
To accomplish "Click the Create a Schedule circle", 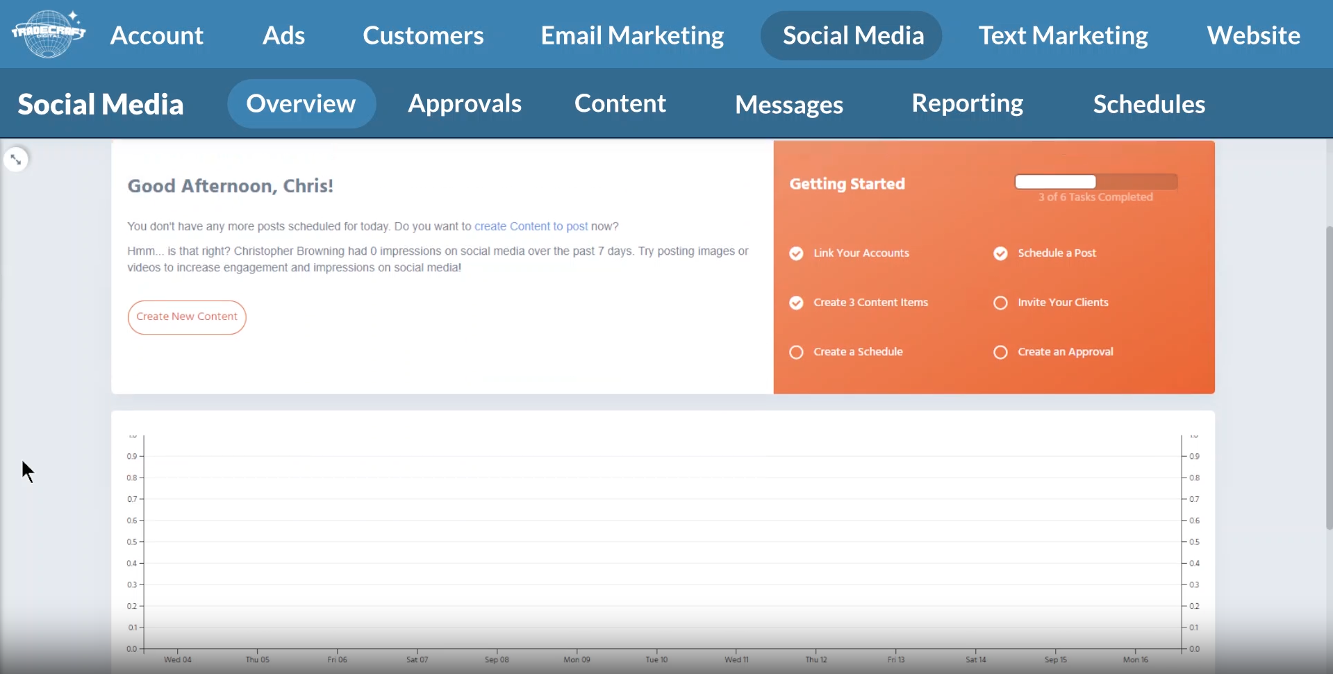I will (x=796, y=352).
